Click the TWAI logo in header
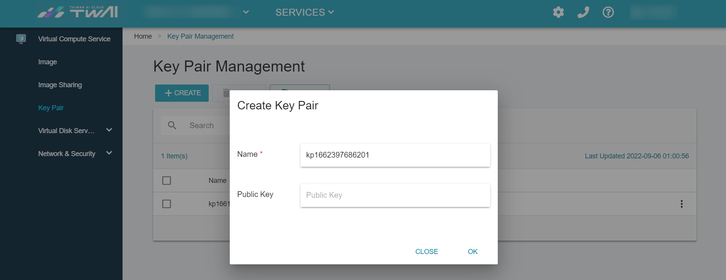 pyautogui.click(x=78, y=12)
